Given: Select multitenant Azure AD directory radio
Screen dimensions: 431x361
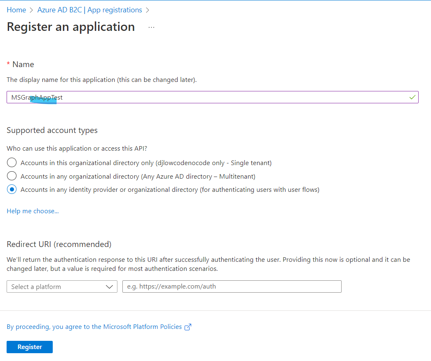Looking at the screenshot, I should pyautogui.click(x=12, y=176).
